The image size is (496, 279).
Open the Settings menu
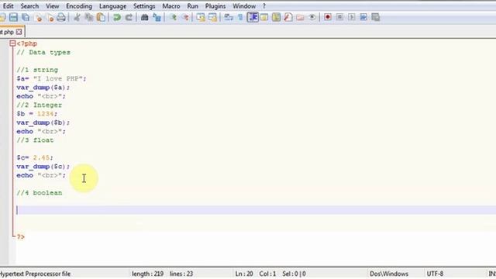click(144, 6)
